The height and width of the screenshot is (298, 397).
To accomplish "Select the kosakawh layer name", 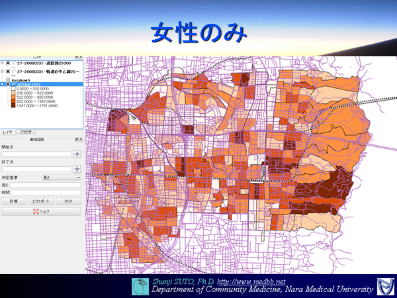I will click(21, 80).
